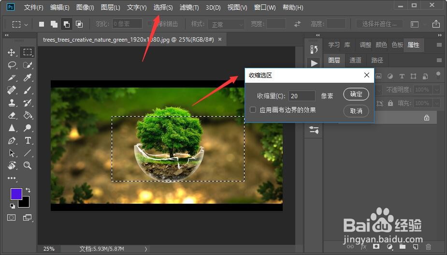This screenshot has width=447, height=255.
Task: Select the Rotate View hand tool
Action: [12, 165]
